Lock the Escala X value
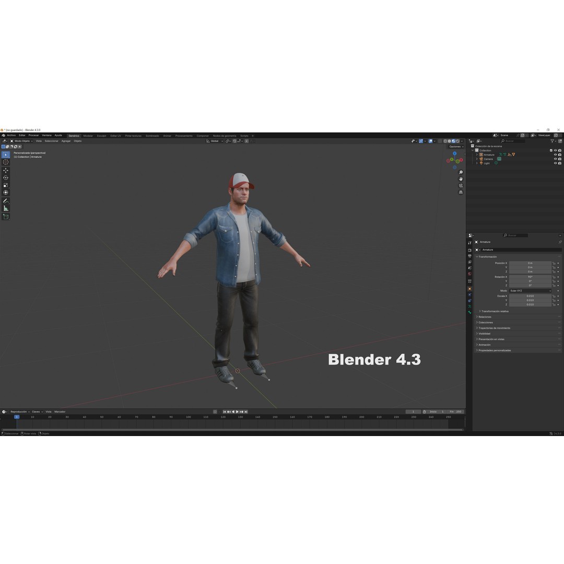This screenshot has width=564, height=564. 554,296
